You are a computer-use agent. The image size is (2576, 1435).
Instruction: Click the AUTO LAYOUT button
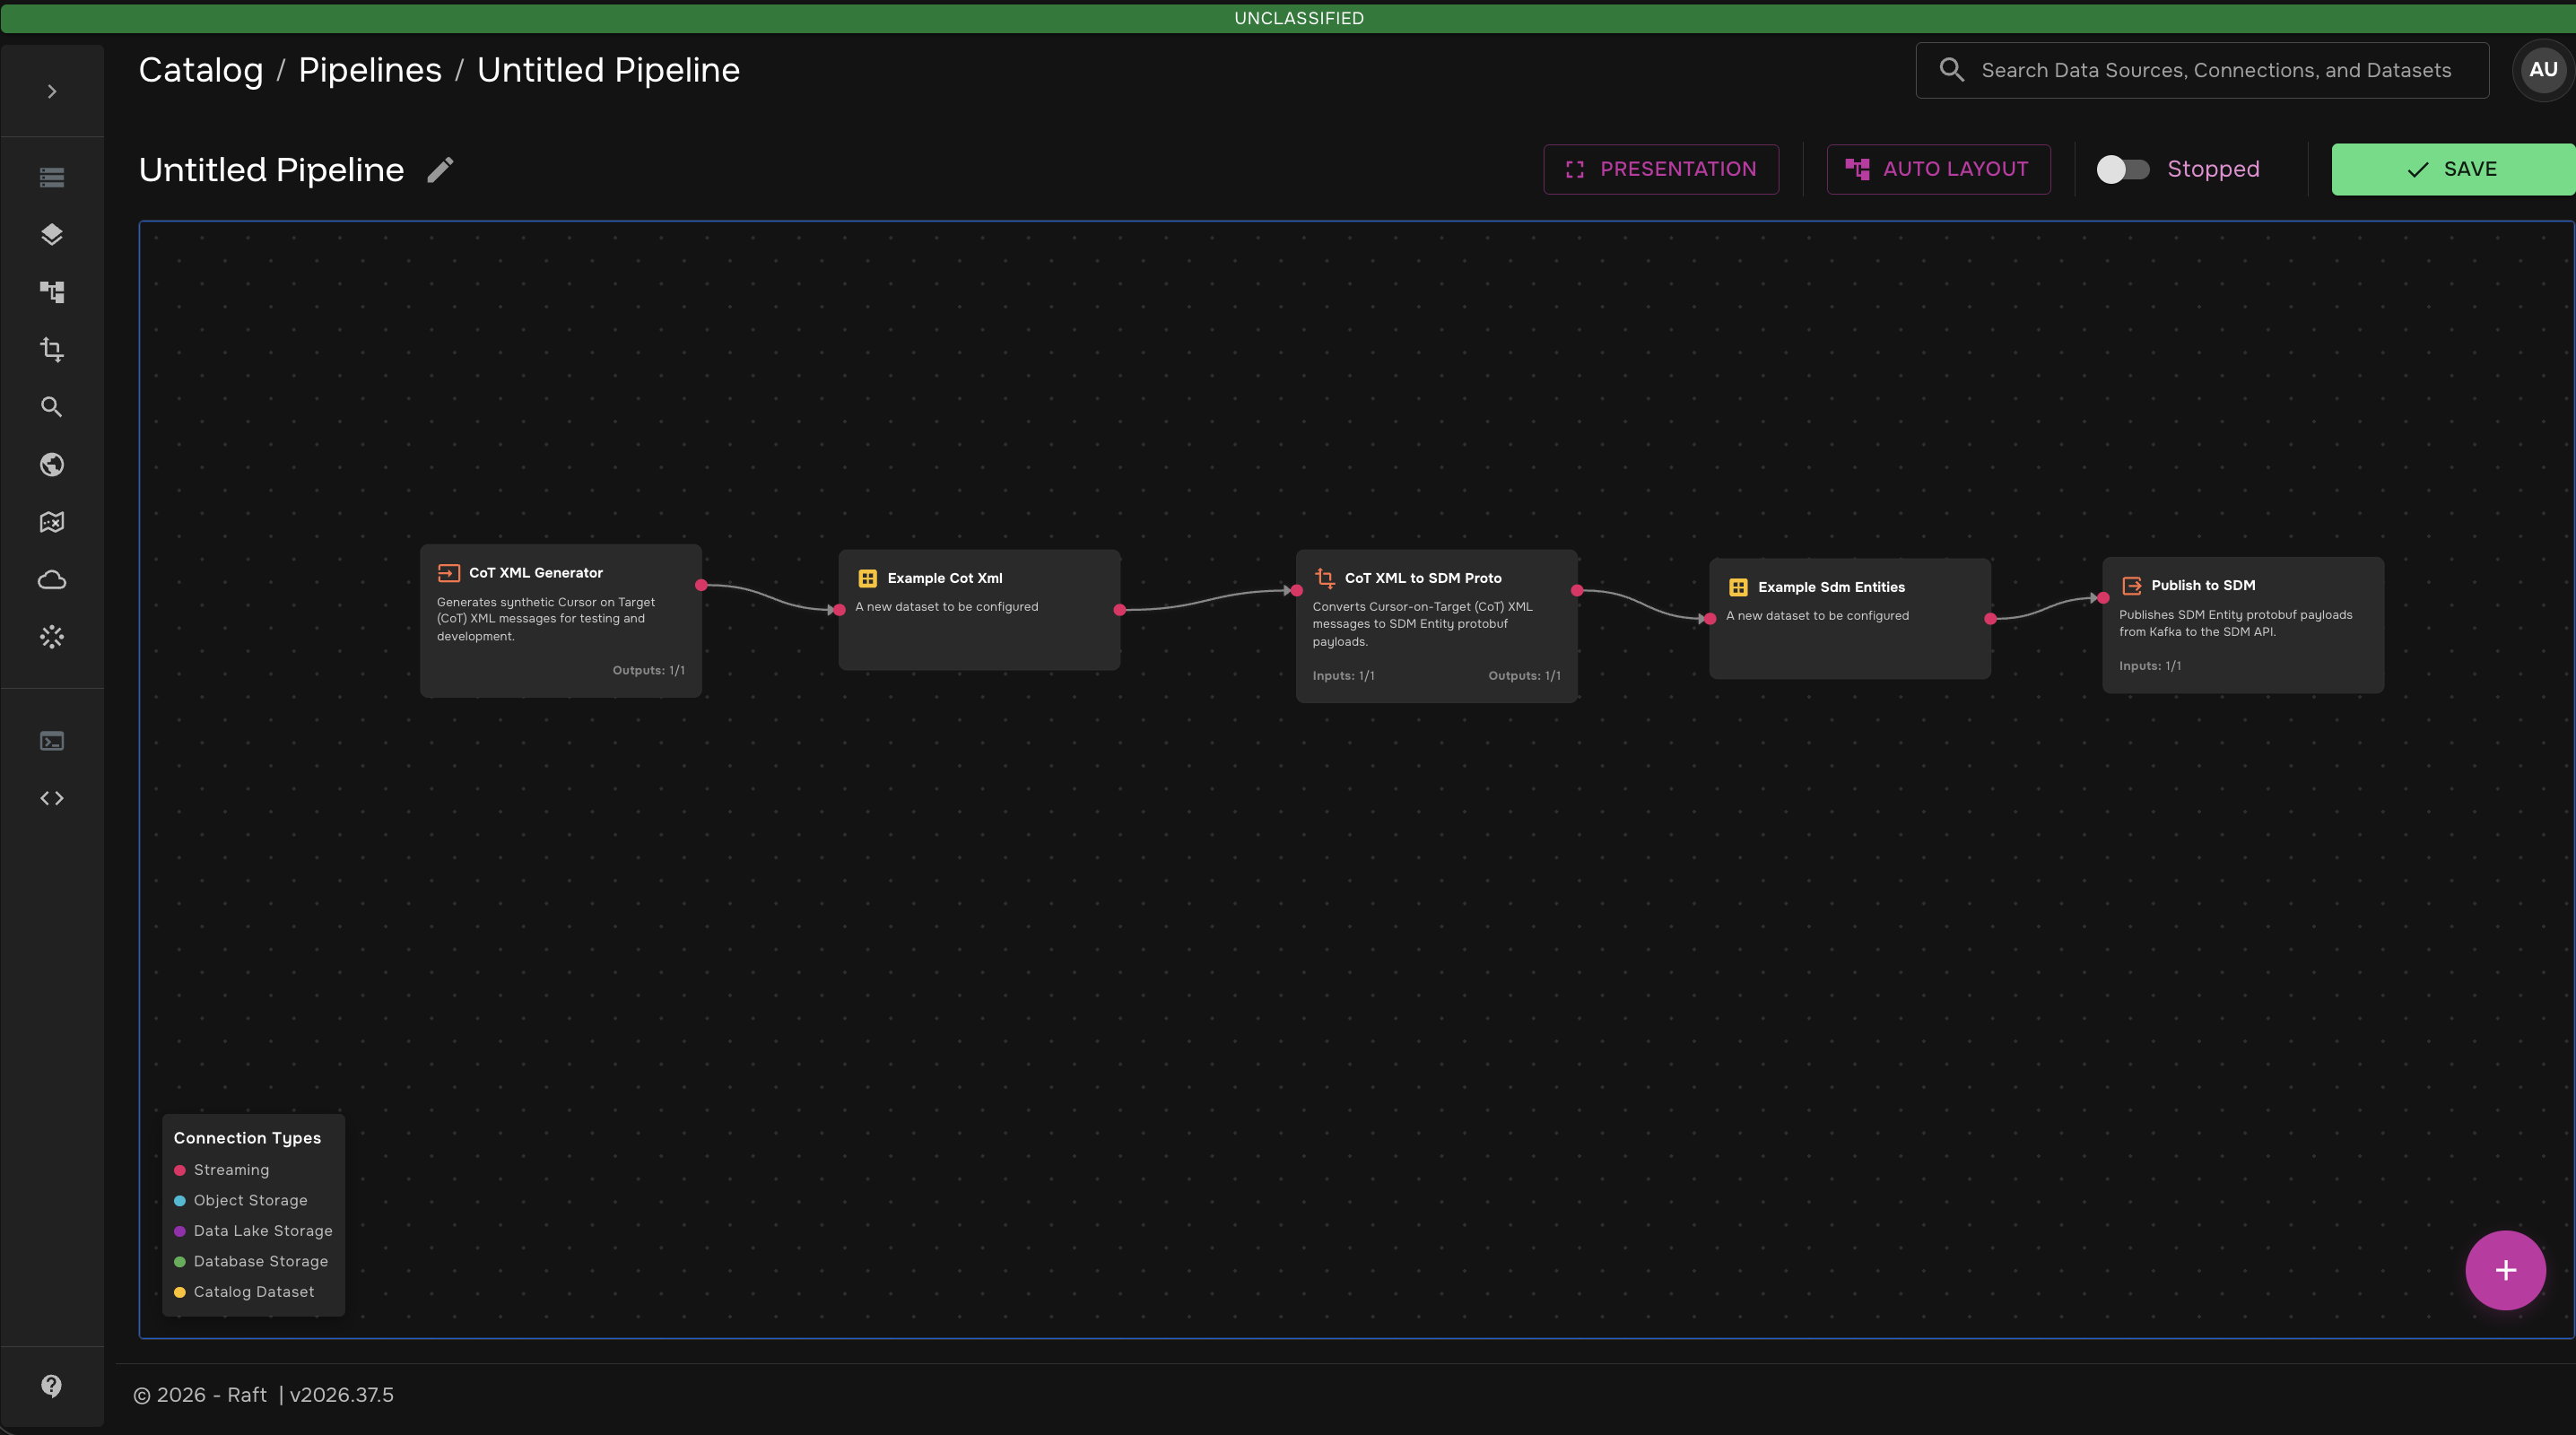point(1938,169)
